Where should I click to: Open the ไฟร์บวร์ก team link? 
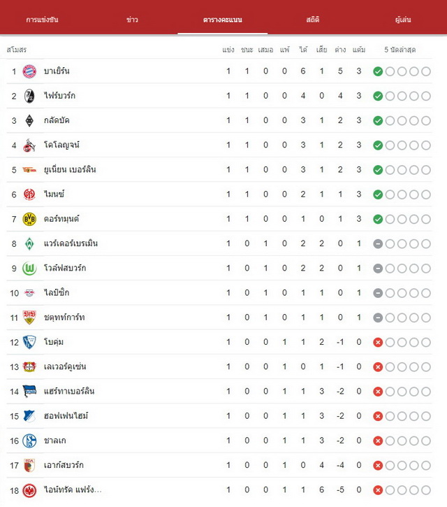click(59, 96)
